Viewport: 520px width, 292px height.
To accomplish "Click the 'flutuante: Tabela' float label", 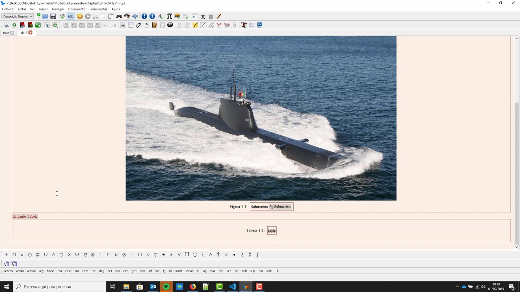I will [x=25, y=217].
